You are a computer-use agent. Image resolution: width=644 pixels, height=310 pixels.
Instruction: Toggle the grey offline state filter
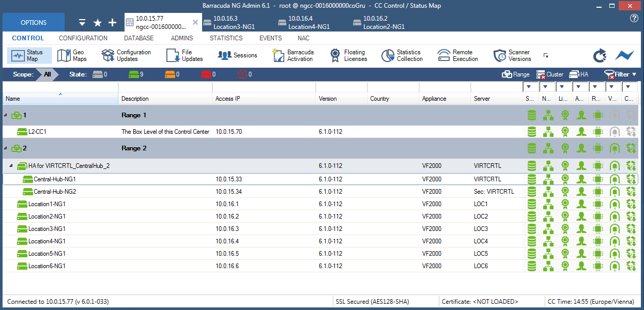point(100,74)
